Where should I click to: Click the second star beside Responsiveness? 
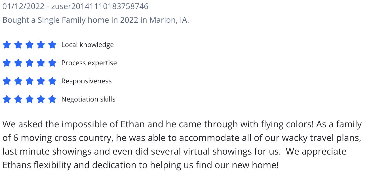pos(18,81)
